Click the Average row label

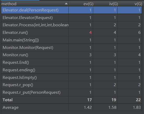[10, 107]
